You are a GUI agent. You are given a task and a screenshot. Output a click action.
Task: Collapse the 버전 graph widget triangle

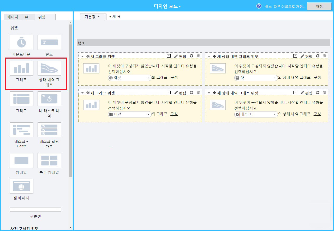click(82, 93)
